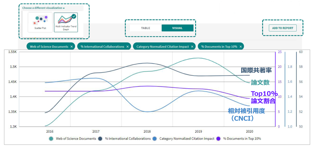318x146 pixels.
Task: Click the 2016 x-axis label
Action: coord(50,131)
